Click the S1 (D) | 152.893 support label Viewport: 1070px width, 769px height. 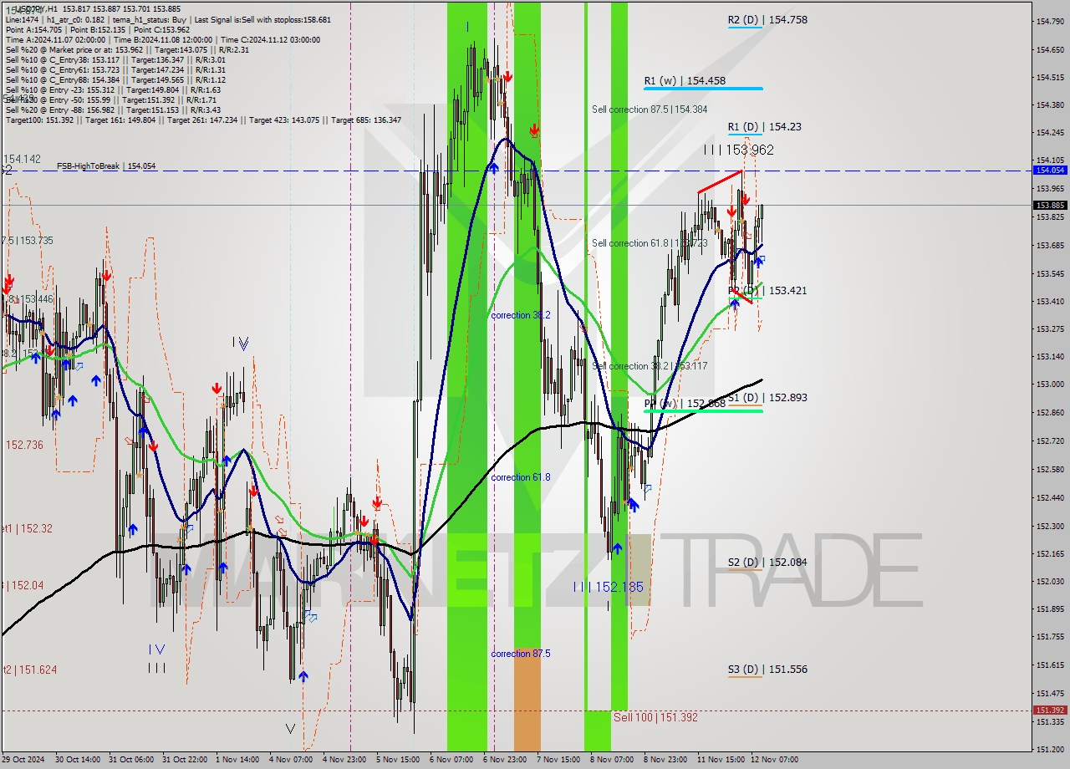(x=767, y=398)
